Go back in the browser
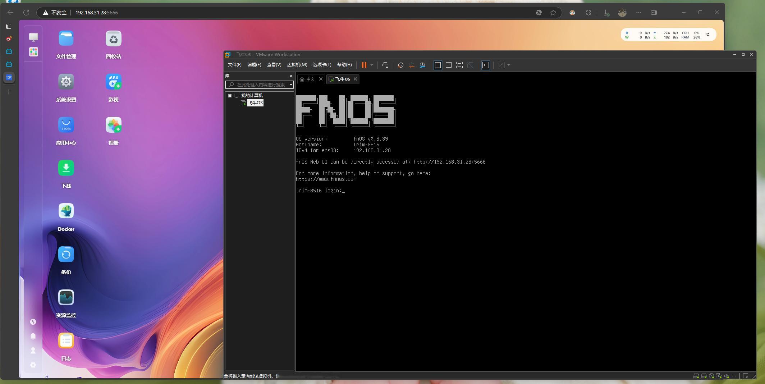Image resolution: width=765 pixels, height=384 pixels. pyautogui.click(x=10, y=13)
